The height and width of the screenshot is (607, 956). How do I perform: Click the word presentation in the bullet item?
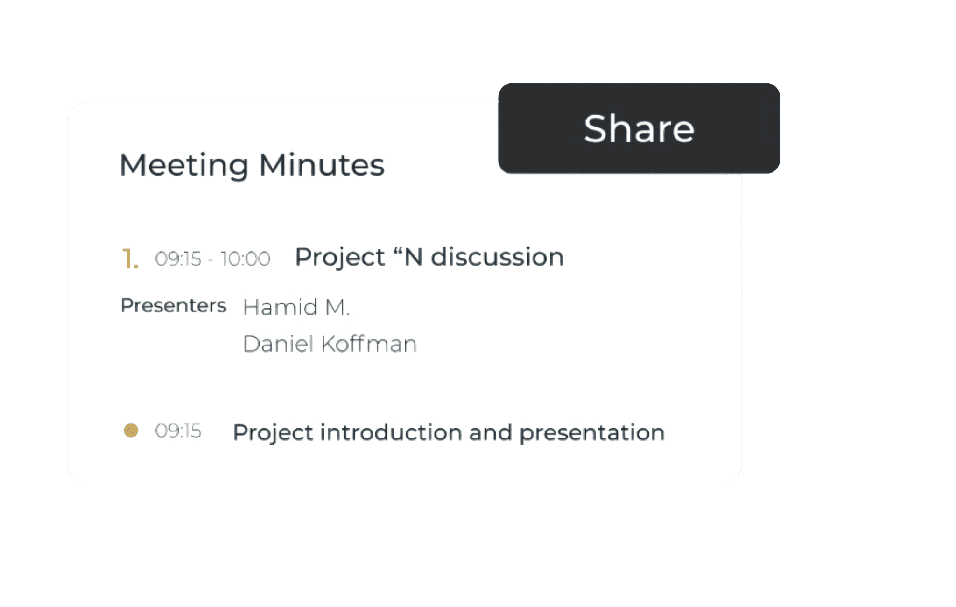point(592,432)
